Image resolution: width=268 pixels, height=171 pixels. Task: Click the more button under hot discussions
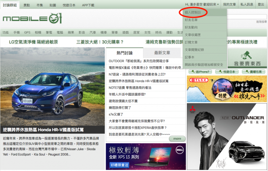(x=177, y=139)
